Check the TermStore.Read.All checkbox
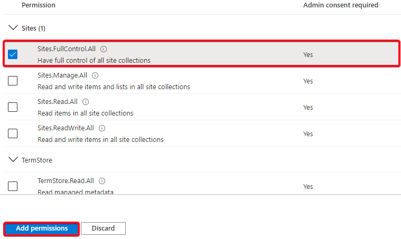This screenshot has width=401, height=239. tap(13, 186)
